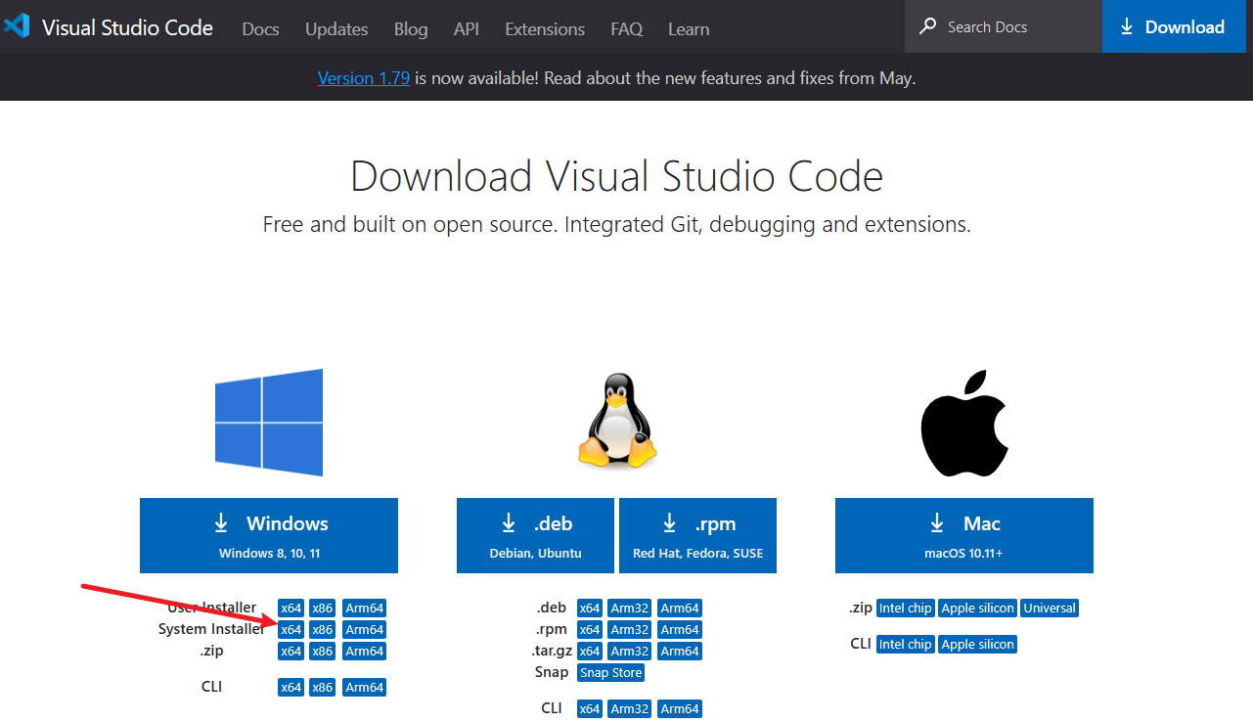The height and width of the screenshot is (722, 1253).
Task: Download Linux .deb Arm64 package
Action: pos(680,608)
